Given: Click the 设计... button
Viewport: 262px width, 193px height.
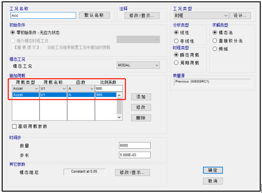Looking at the screenshot, I should tap(240, 16).
